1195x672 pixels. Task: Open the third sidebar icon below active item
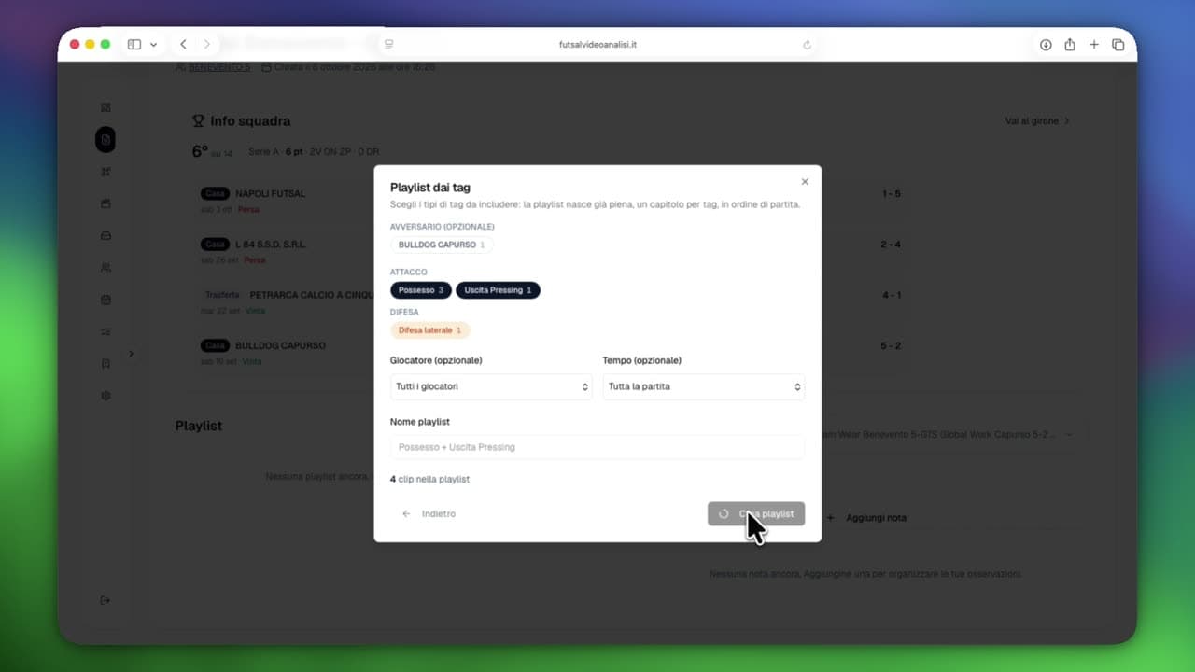pos(105,235)
